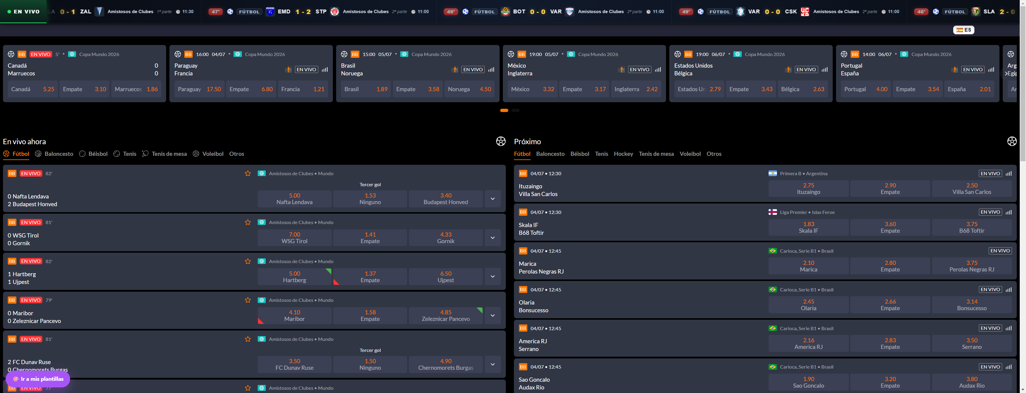Open statistics bars icon for Portugal vs España
Viewport: 1026px width, 393px height.
991,70
